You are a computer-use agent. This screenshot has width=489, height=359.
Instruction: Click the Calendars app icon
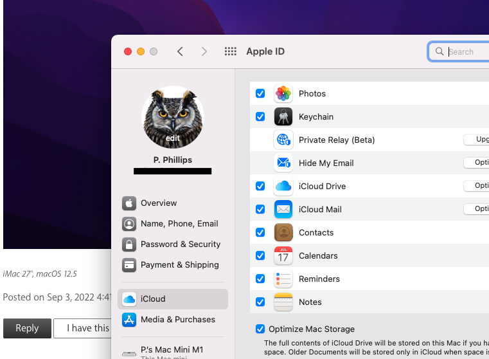tap(283, 255)
